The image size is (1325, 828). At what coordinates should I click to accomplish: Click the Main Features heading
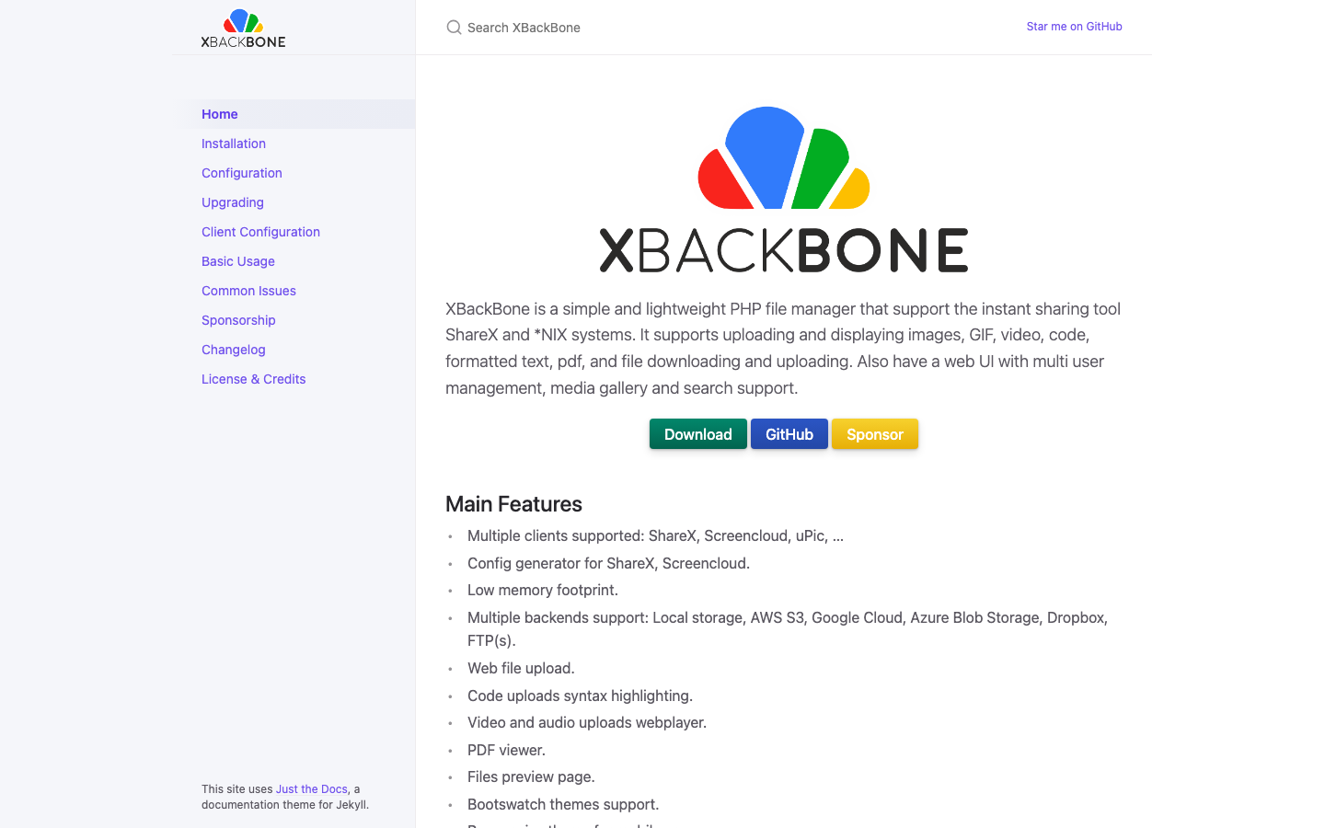coord(513,504)
